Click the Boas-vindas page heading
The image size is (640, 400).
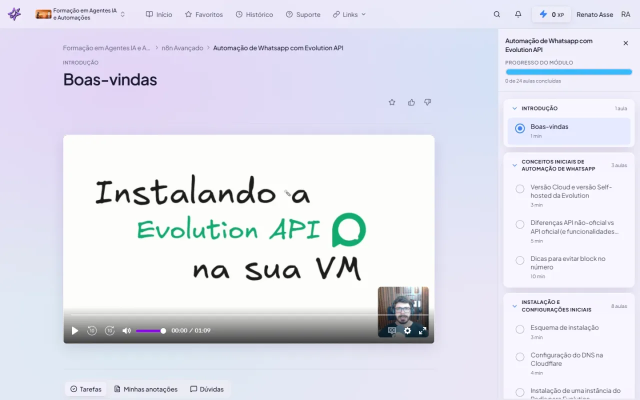click(x=110, y=79)
